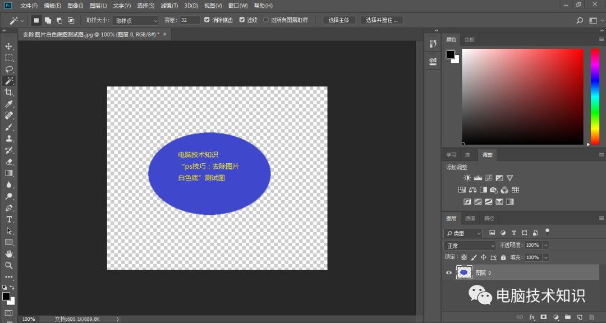Switch to the 通道 channels tab
Screen dimensions: 606x323
point(470,218)
